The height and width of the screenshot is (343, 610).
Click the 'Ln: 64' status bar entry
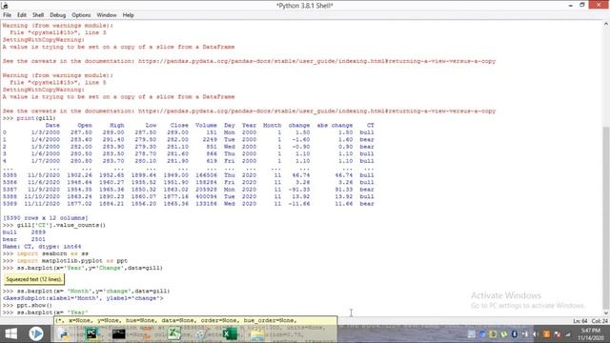tap(580, 321)
